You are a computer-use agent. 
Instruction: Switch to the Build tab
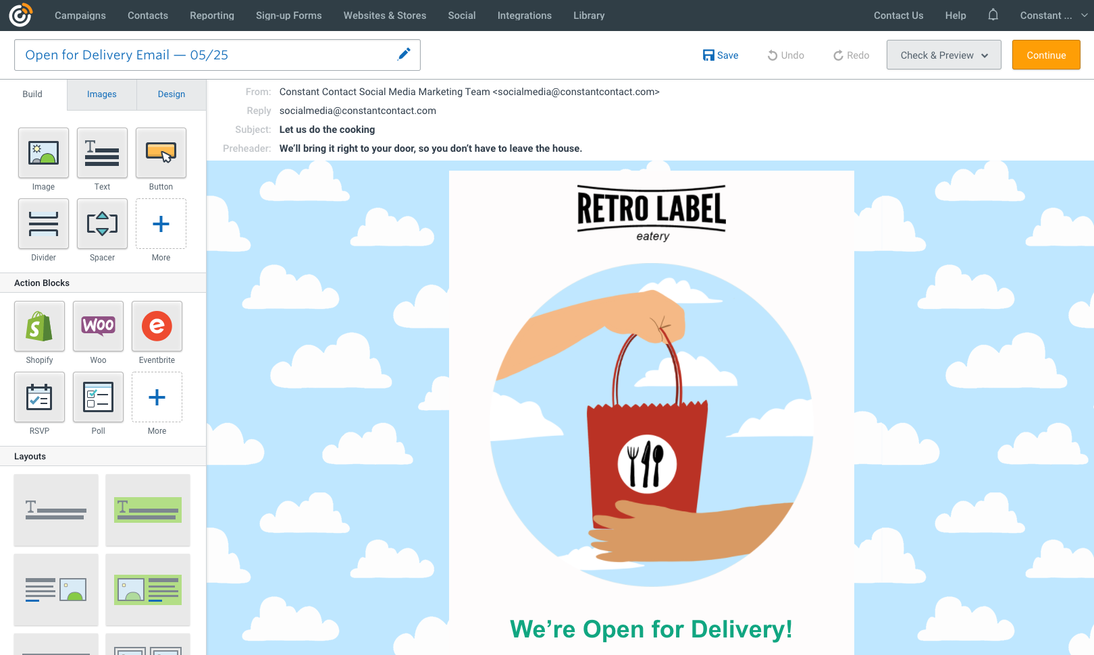[32, 94]
